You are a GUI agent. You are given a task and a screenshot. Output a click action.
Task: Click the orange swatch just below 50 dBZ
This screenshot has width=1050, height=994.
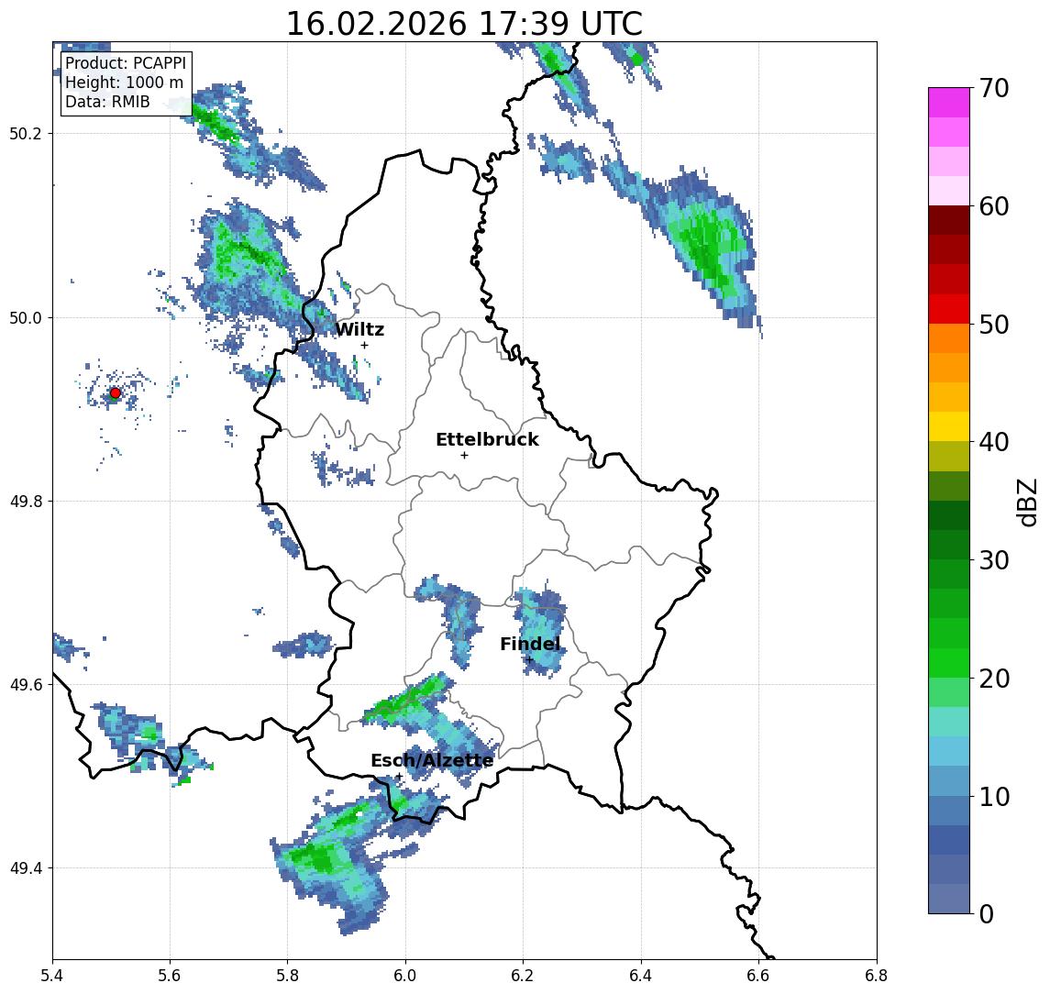click(x=949, y=338)
